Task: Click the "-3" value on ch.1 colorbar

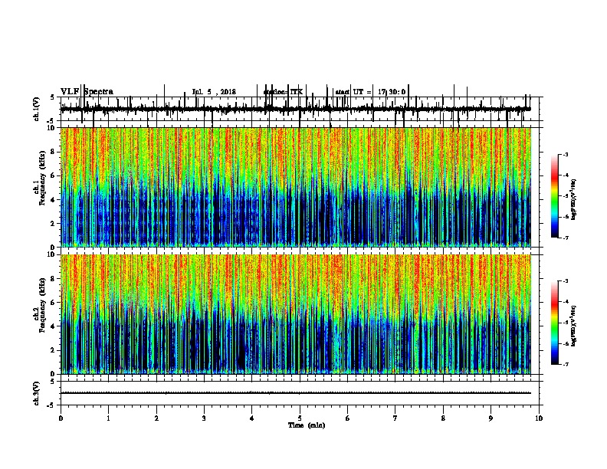Action: (565, 155)
